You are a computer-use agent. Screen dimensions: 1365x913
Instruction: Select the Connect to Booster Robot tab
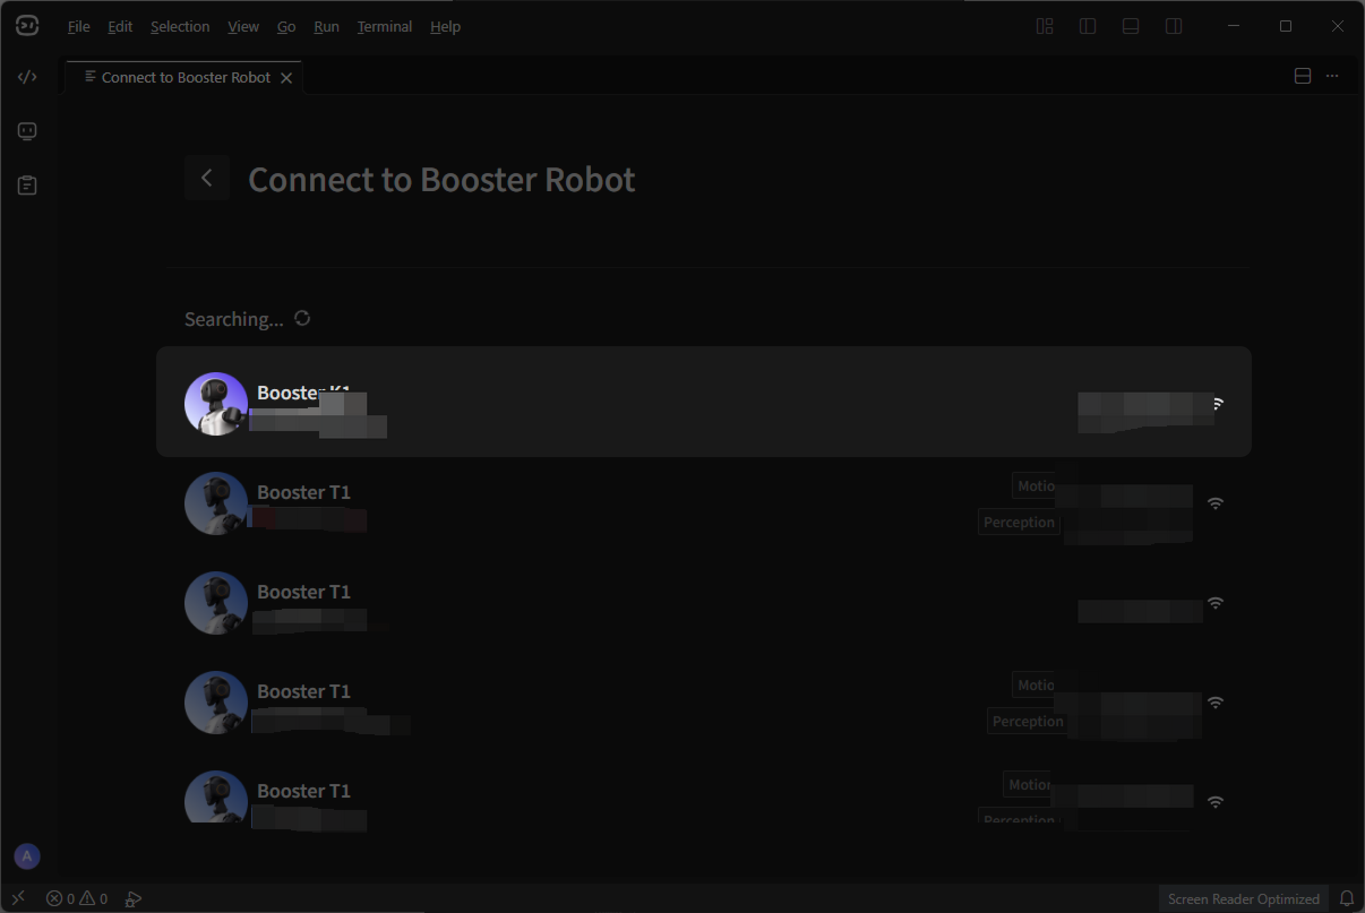pos(184,77)
